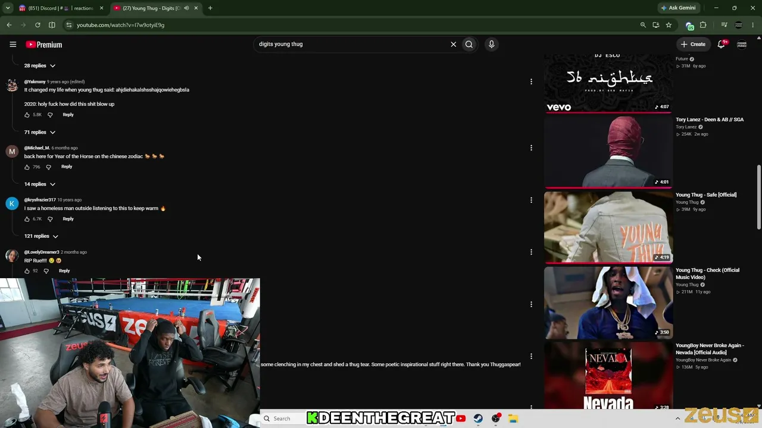Like the RIP Rue comment

point(27,271)
